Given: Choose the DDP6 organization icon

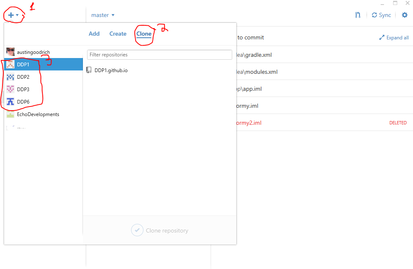Looking at the screenshot, I should pyautogui.click(x=10, y=102).
